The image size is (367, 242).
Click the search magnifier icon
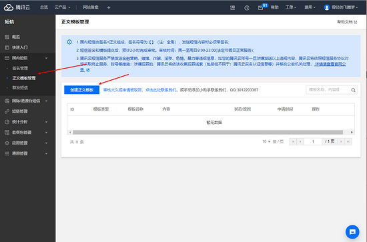click(x=353, y=90)
